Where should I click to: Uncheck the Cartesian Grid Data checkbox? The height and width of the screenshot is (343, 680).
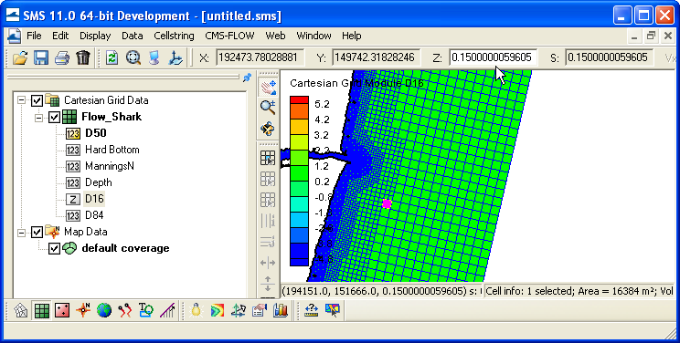click(37, 101)
